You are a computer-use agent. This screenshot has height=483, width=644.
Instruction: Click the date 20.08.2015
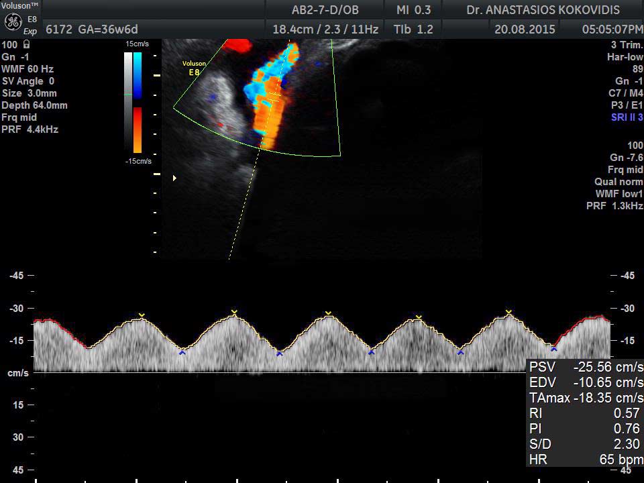(525, 30)
